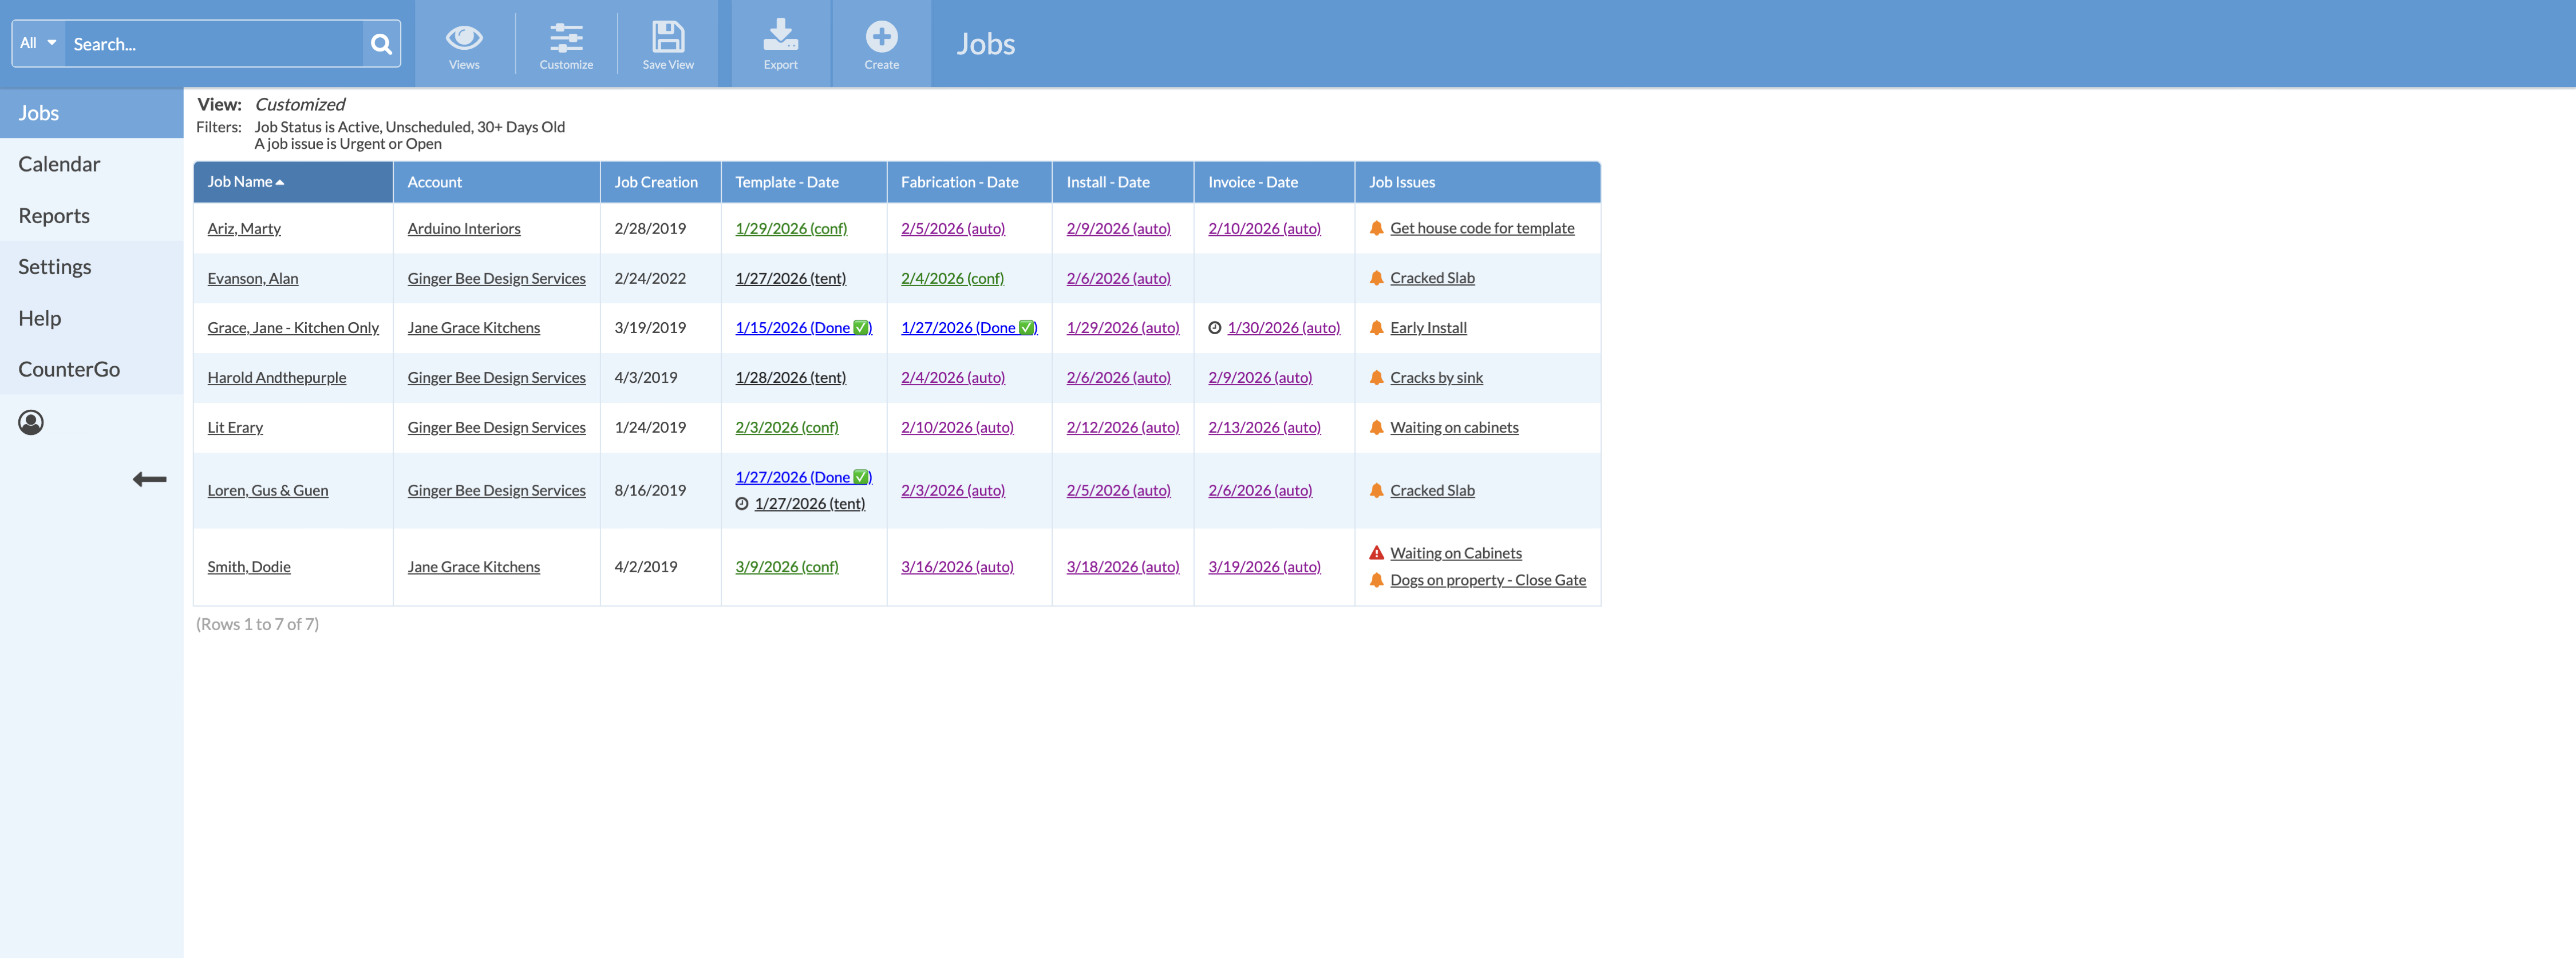
Task: Open the Ginger Bee Design Services account
Action: [x=496, y=278]
